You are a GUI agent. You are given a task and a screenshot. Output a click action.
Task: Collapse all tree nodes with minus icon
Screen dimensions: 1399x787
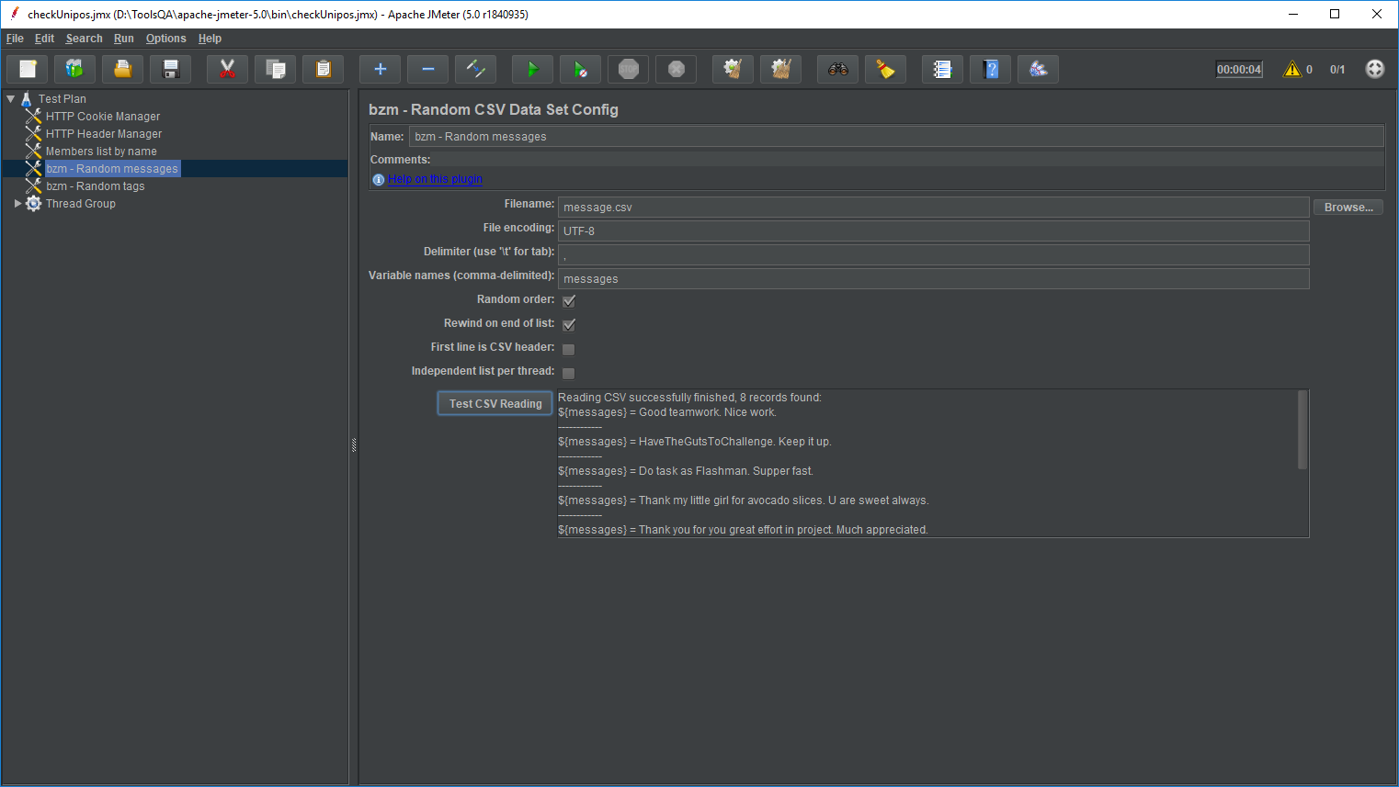tap(428, 69)
